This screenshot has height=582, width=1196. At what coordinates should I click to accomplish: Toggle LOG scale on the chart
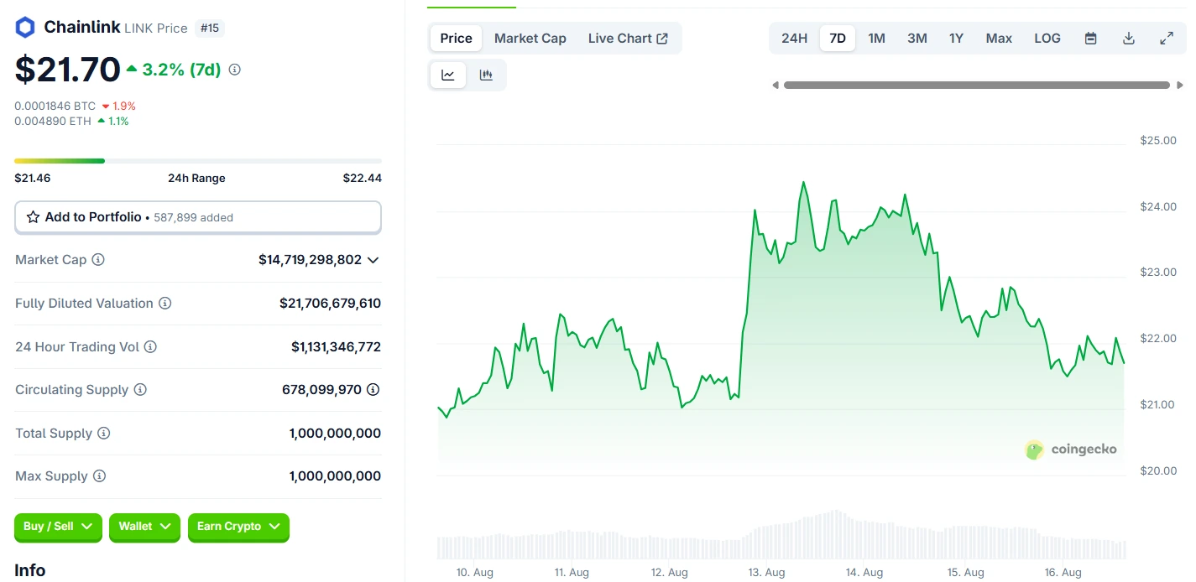pos(1047,39)
